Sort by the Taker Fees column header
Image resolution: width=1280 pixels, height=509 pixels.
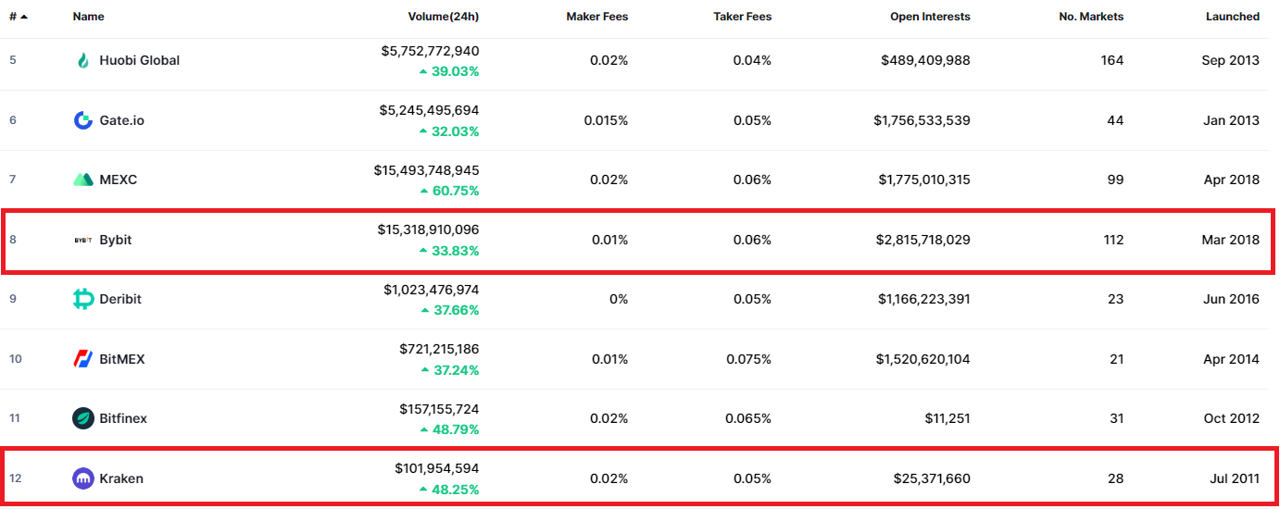coord(743,17)
